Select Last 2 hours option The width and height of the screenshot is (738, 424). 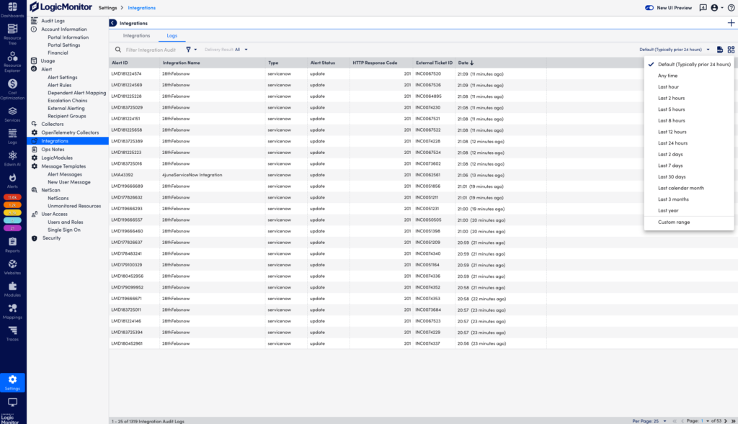click(689, 98)
